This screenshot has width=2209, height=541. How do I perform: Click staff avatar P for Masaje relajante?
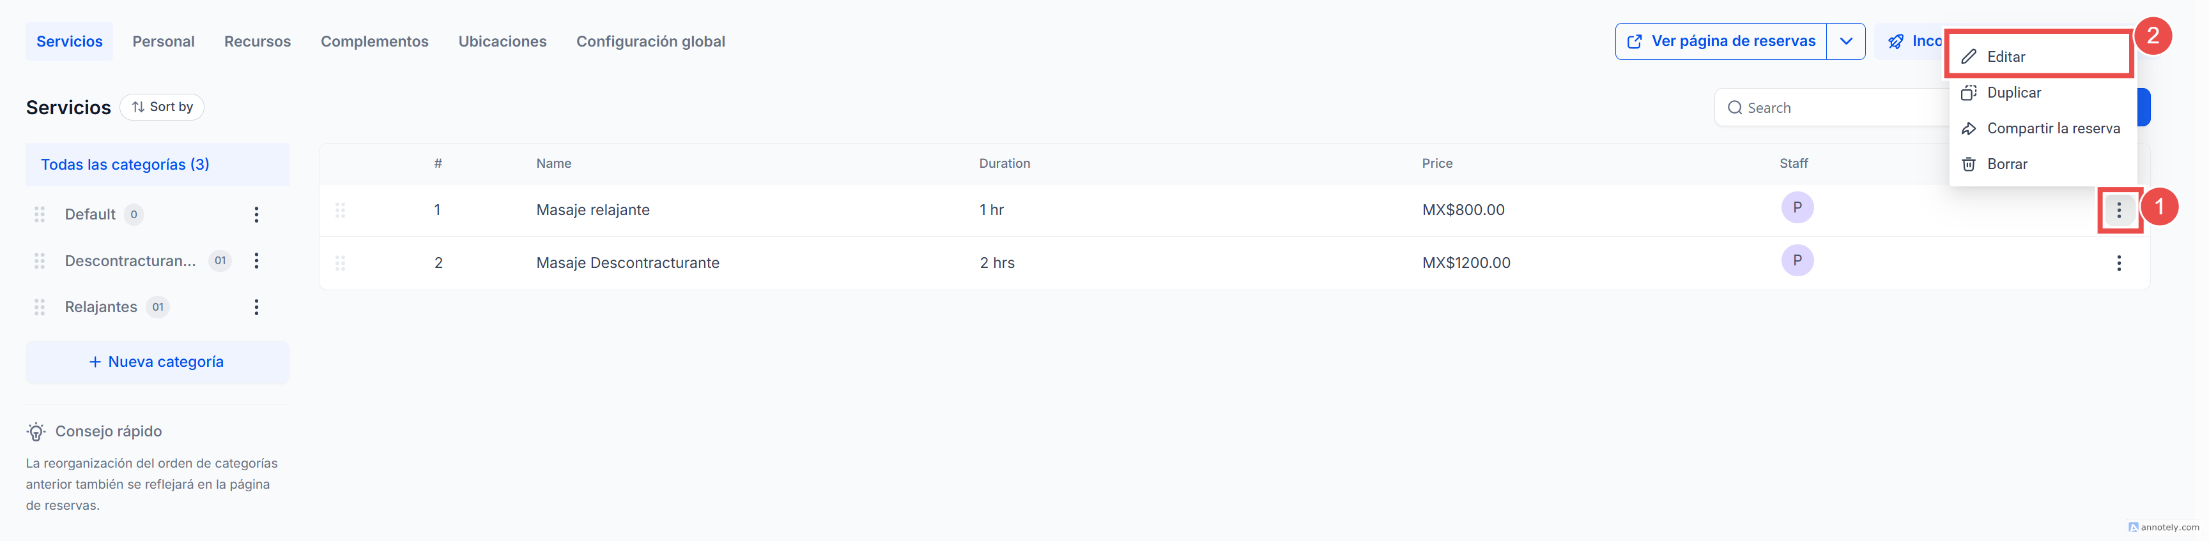pyautogui.click(x=1796, y=208)
